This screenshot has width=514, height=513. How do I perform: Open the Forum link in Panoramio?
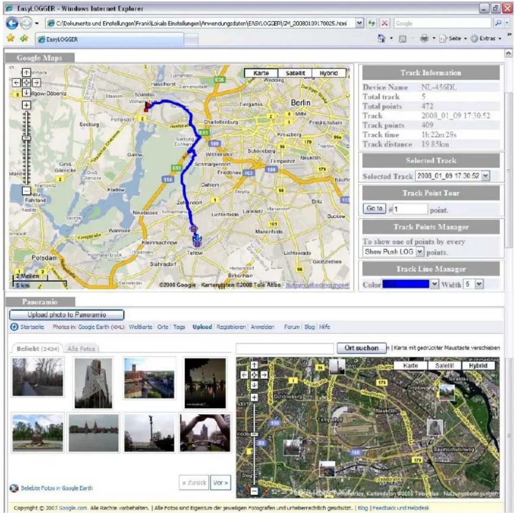(x=291, y=327)
